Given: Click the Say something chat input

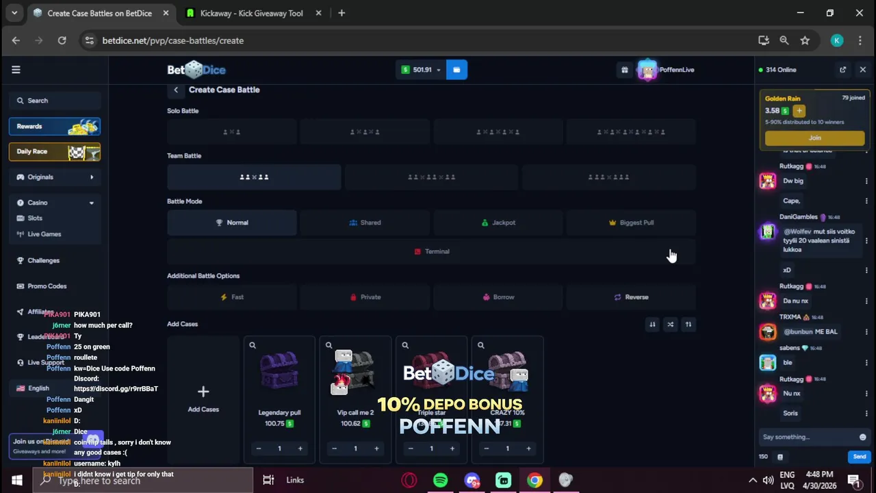Looking at the screenshot, I should [808, 437].
